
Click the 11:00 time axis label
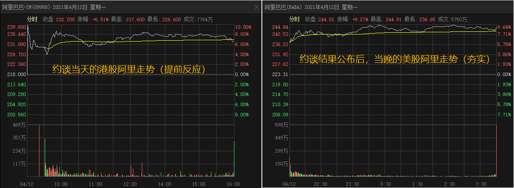[96, 184]
